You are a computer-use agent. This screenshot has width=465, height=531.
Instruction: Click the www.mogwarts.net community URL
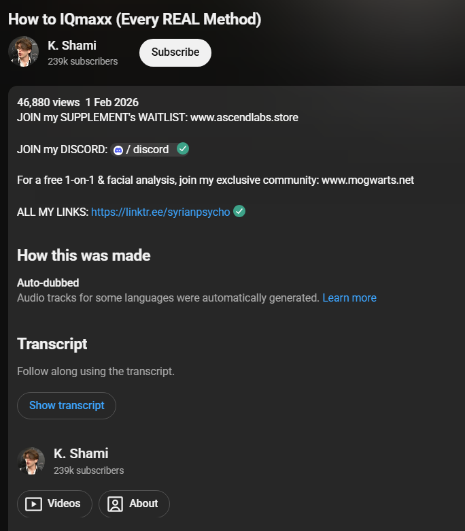(x=367, y=180)
